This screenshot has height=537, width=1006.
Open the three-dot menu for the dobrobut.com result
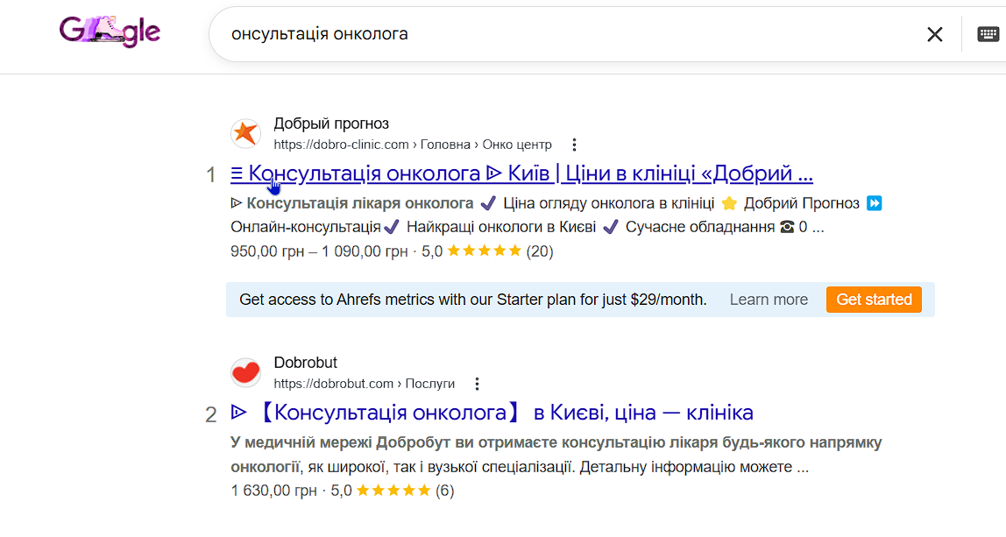pyautogui.click(x=477, y=384)
